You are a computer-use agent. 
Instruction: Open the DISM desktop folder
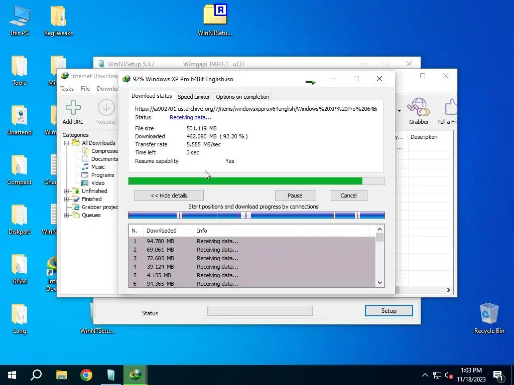coord(20,269)
